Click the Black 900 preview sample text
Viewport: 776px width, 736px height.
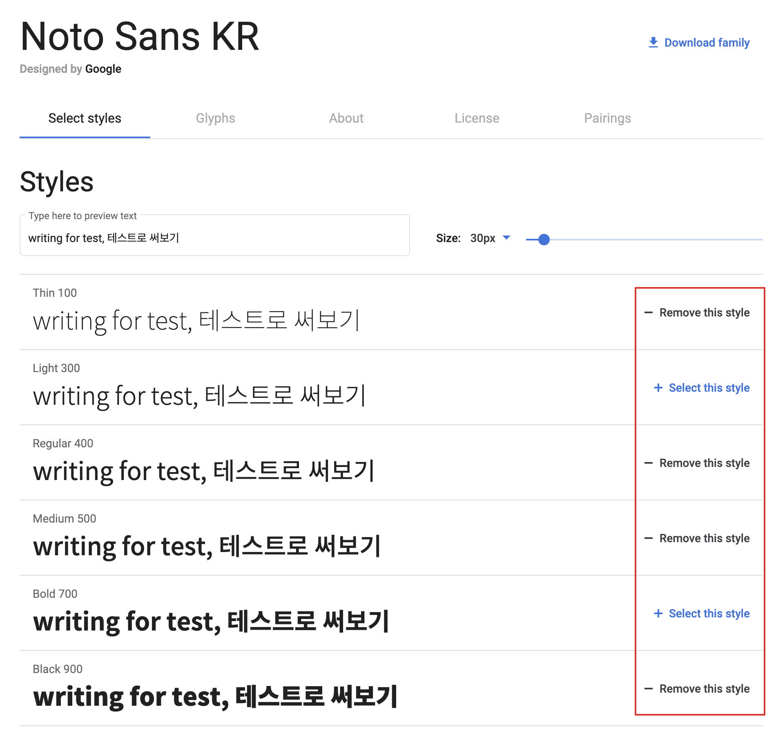215,697
